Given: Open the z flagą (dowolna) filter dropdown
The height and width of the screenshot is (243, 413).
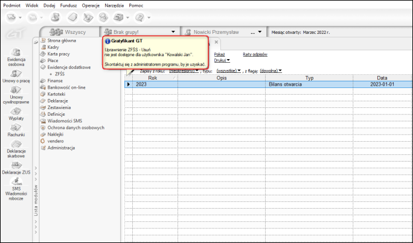Looking at the screenshot, I should click(x=271, y=71).
